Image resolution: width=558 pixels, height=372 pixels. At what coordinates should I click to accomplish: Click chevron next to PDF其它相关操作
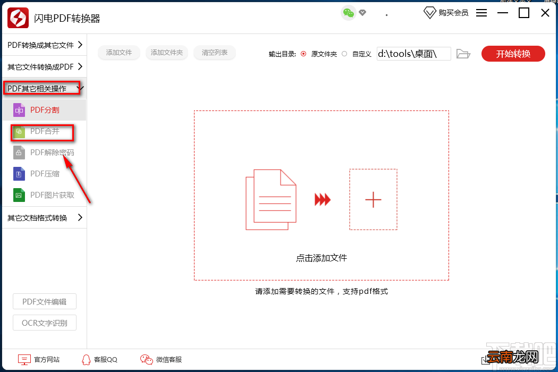80,88
